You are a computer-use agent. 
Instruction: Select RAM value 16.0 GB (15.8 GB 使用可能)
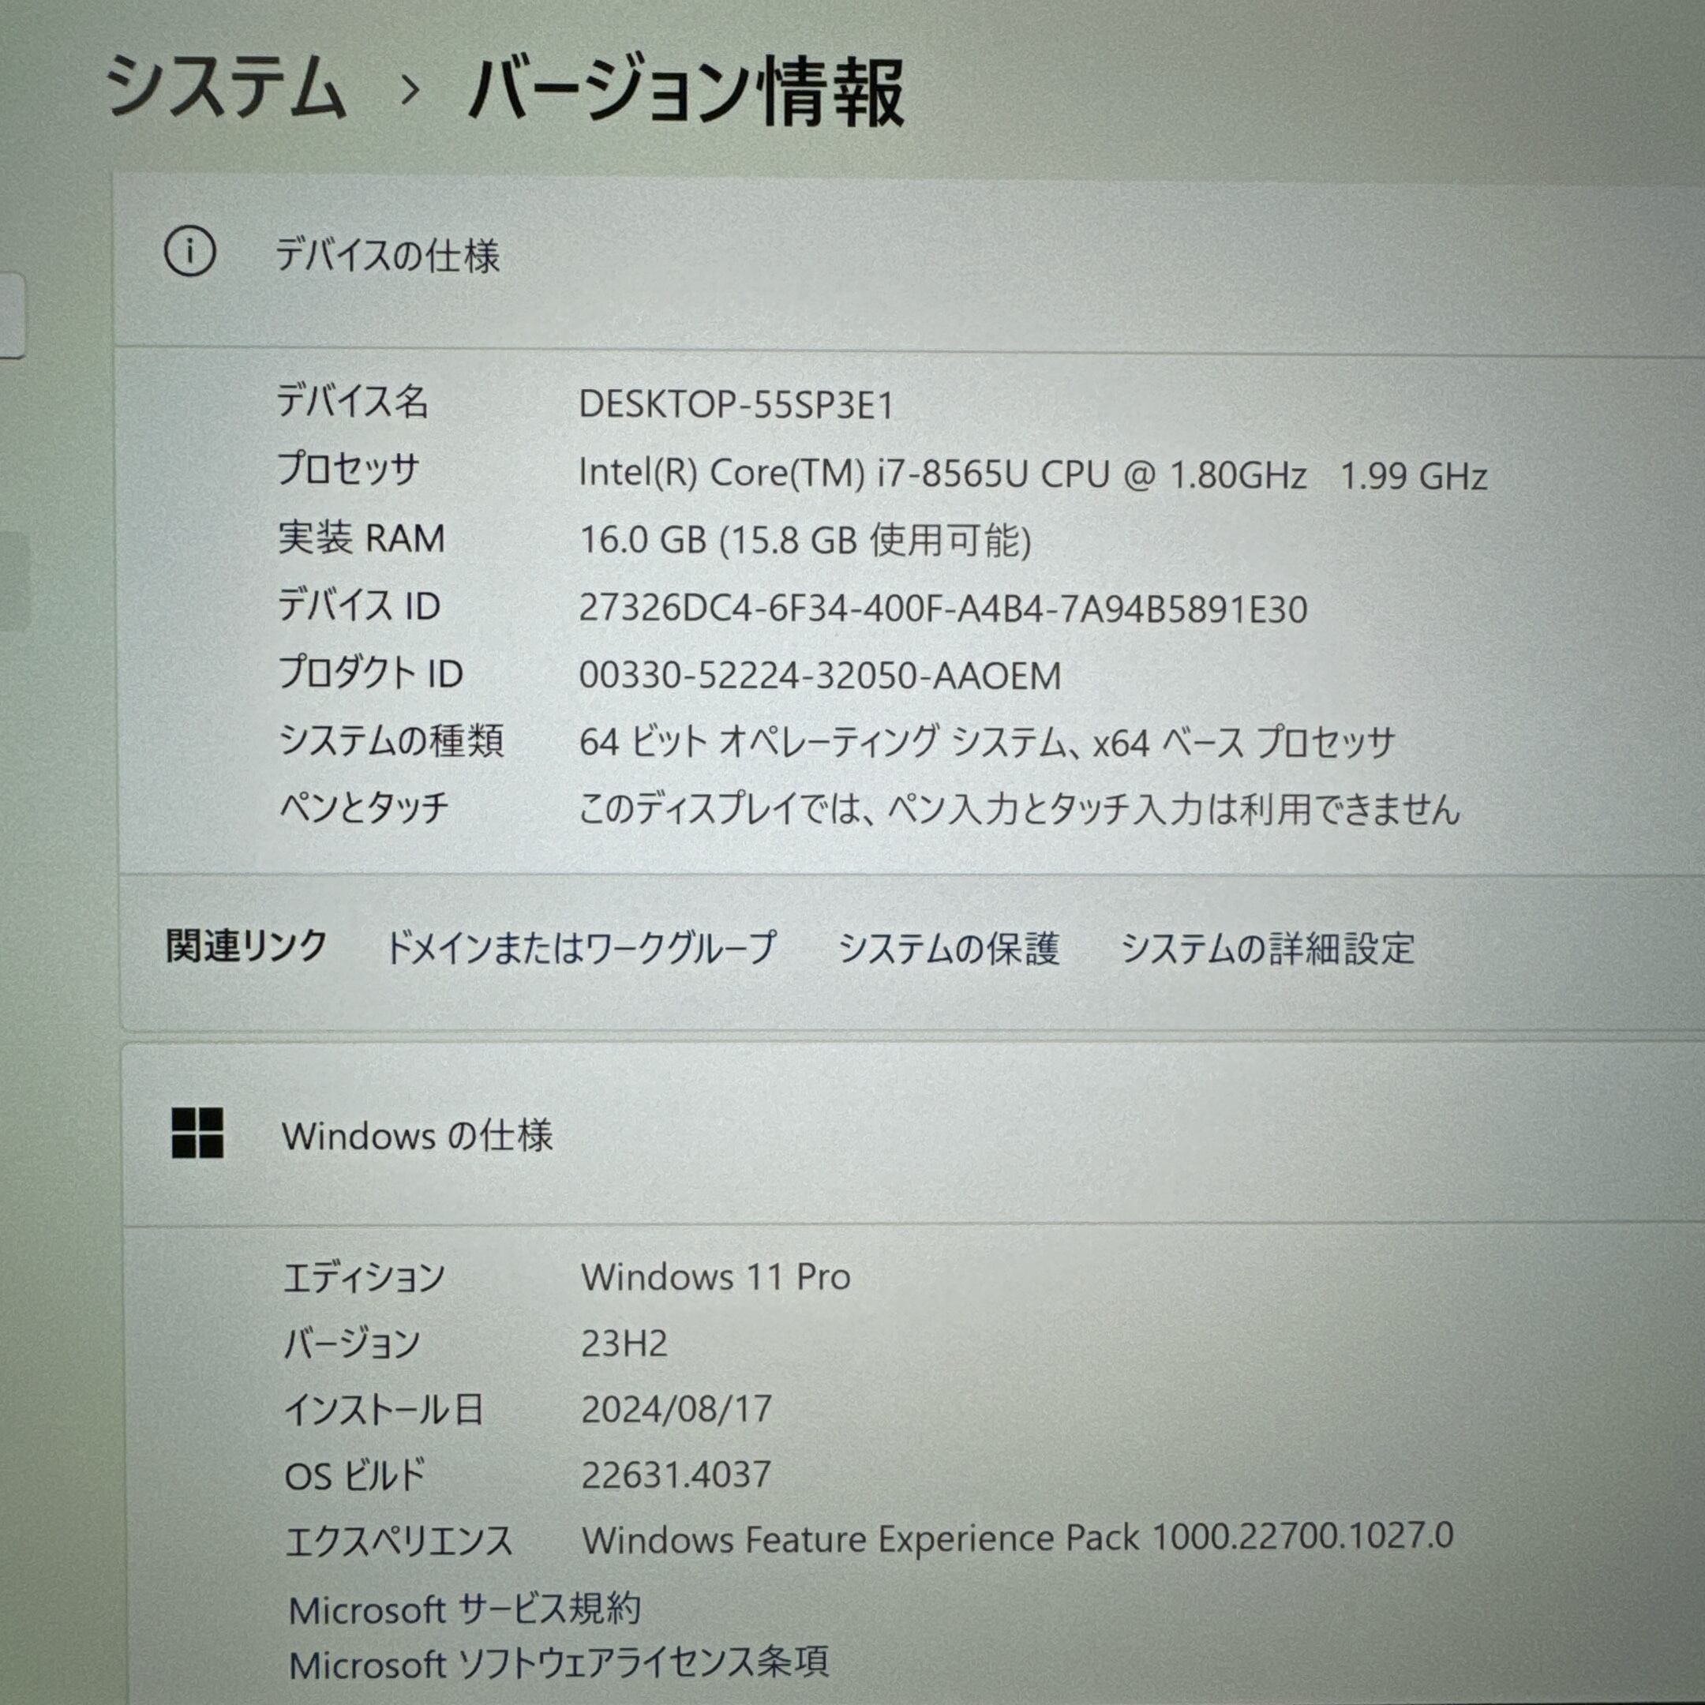click(805, 540)
